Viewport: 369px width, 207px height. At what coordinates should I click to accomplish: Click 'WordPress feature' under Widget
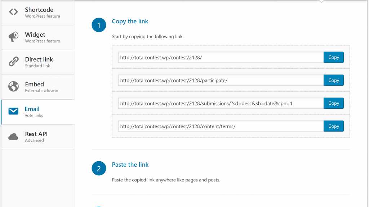point(43,41)
